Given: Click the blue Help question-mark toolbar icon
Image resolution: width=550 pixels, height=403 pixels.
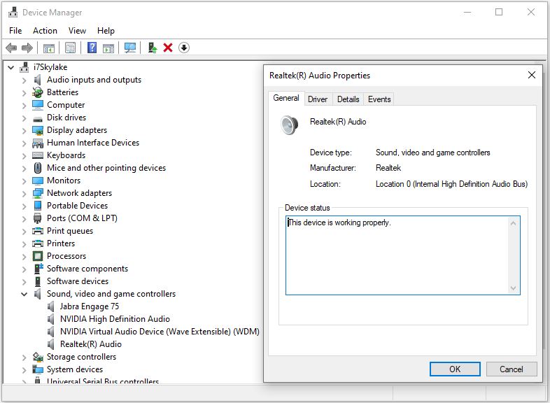Looking at the screenshot, I should click(x=92, y=48).
